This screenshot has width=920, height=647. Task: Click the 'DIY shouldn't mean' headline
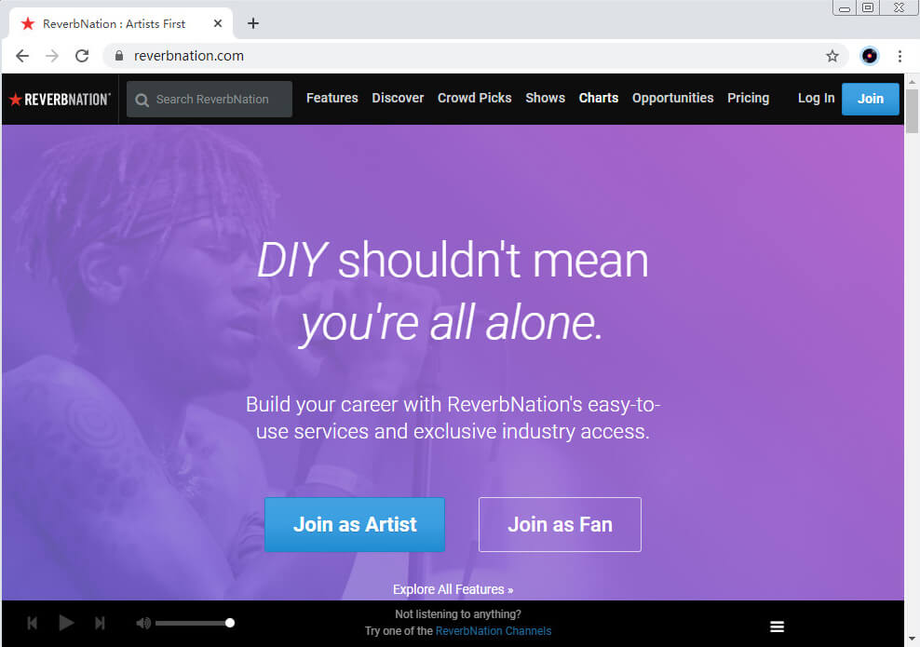click(453, 260)
